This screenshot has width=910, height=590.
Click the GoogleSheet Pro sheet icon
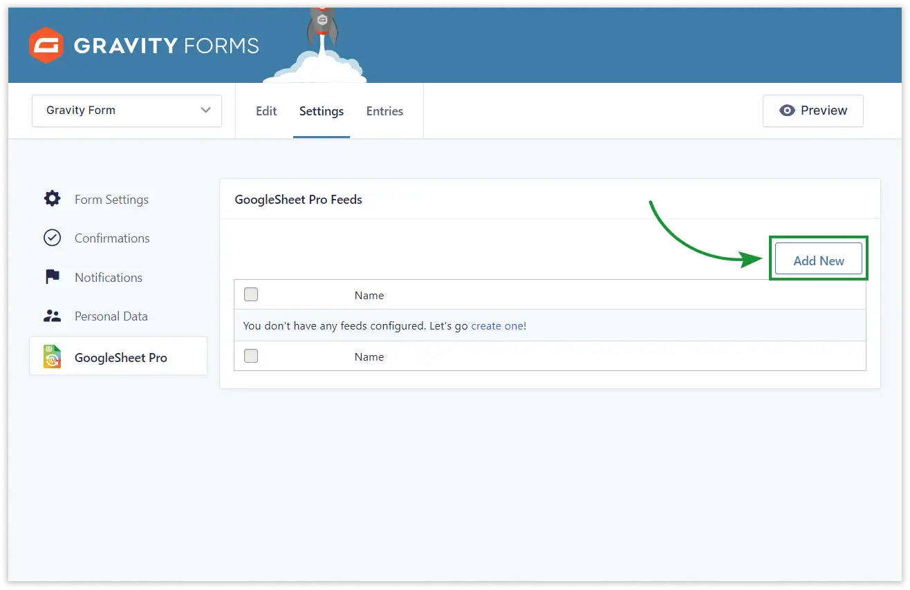click(53, 357)
